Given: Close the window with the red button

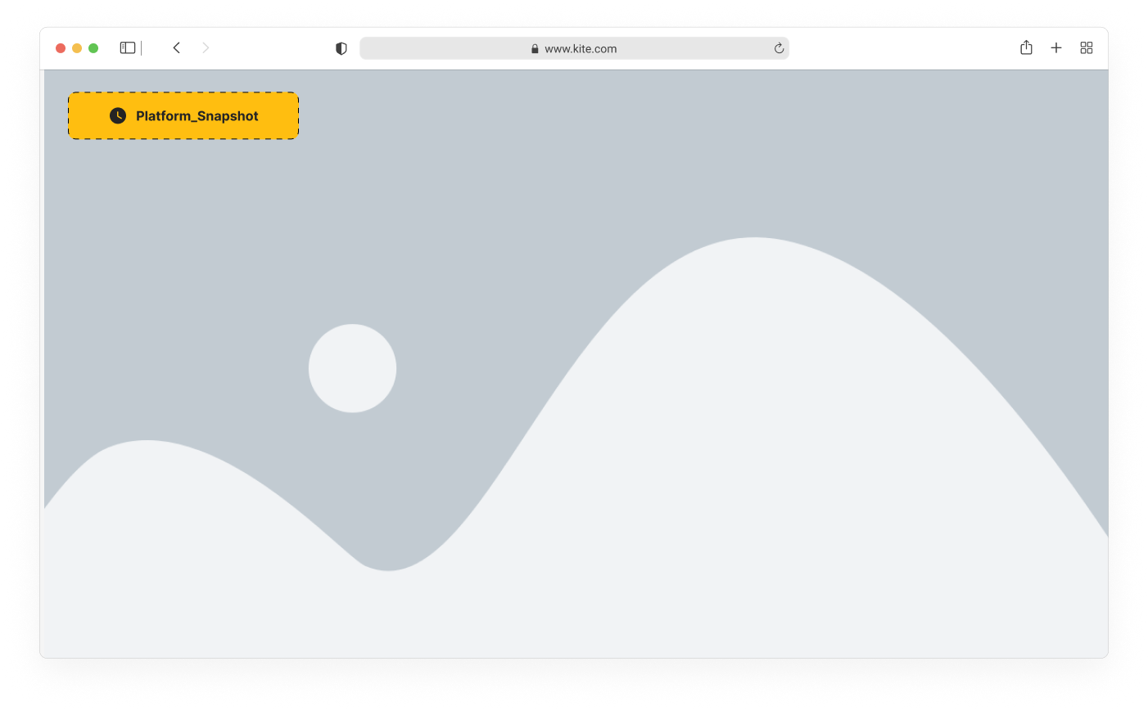Looking at the screenshot, I should coord(61,48).
